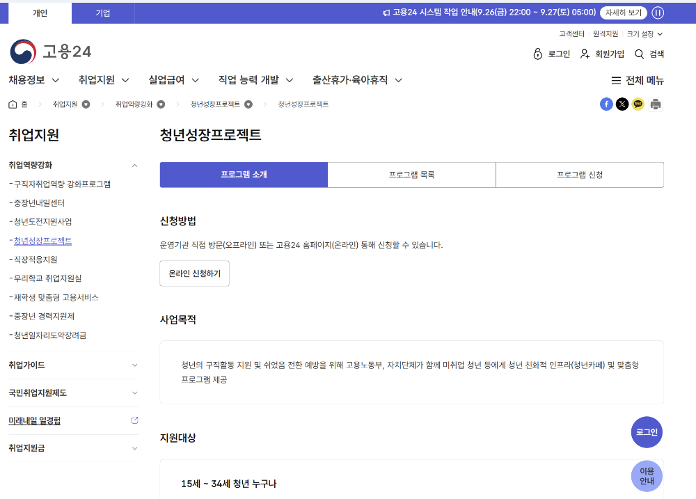The image size is (696, 499).
Task: Share the page via the X icon
Action: pyautogui.click(x=622, y=104)
